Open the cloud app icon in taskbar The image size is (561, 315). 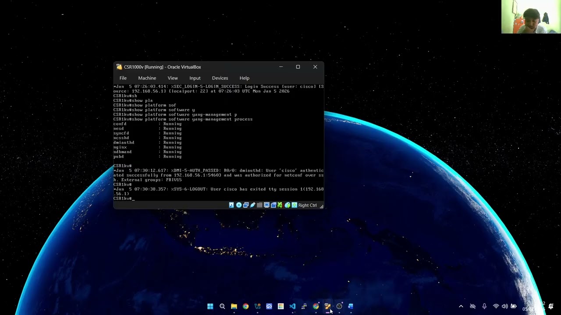point(269,306)
